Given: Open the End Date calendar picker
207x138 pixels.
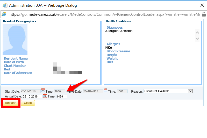Looking at the screenshot, I should (105, 91).
